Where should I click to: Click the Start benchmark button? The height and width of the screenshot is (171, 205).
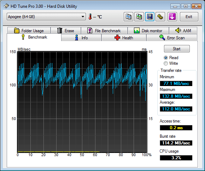coord(177,49)
